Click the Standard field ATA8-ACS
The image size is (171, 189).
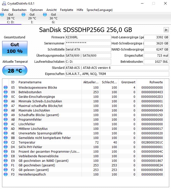[117, 68]
